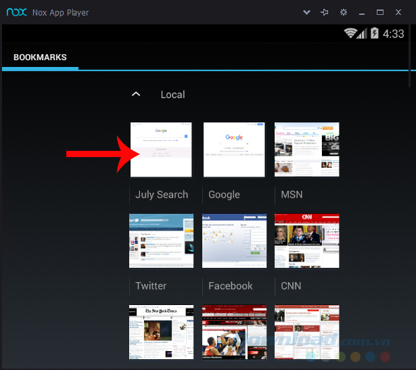Maximize the Nox App Player window

point(380,12)
